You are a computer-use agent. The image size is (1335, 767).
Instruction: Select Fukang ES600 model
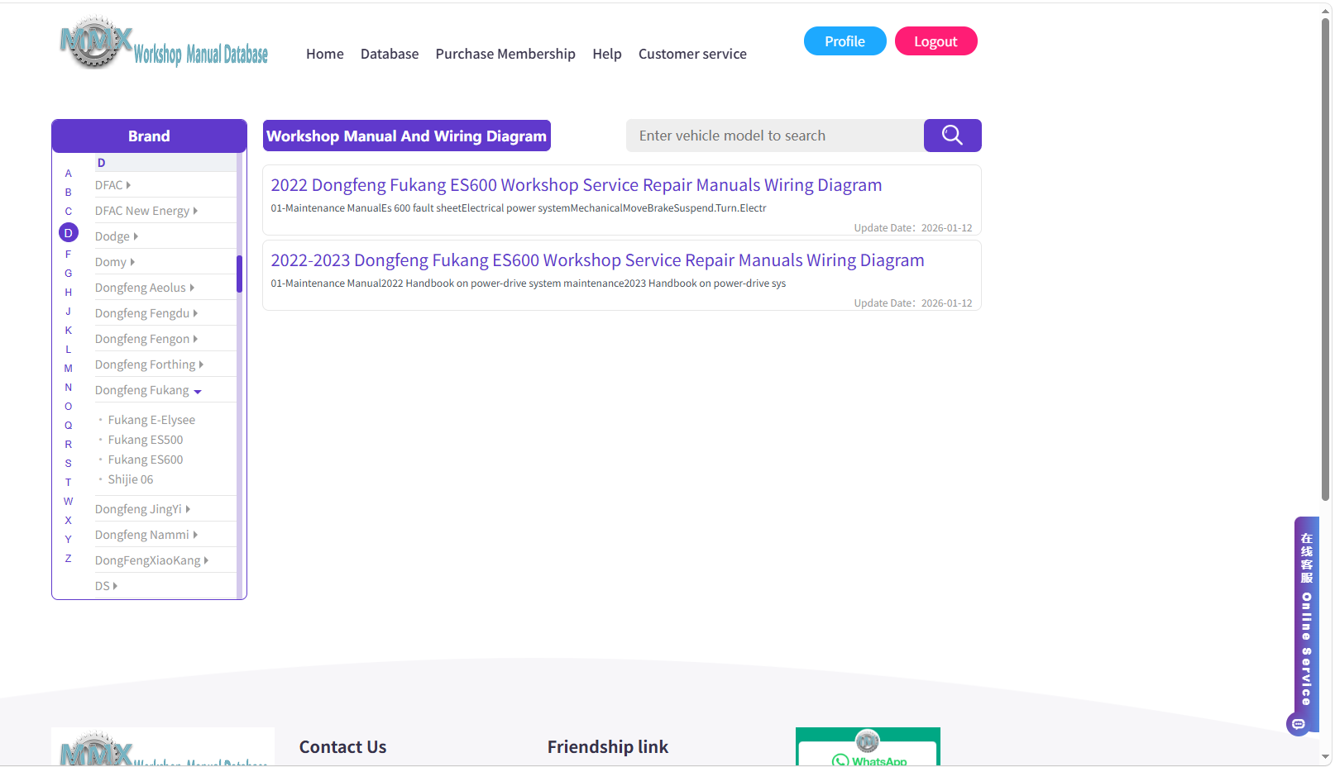[x=146, y=460]
